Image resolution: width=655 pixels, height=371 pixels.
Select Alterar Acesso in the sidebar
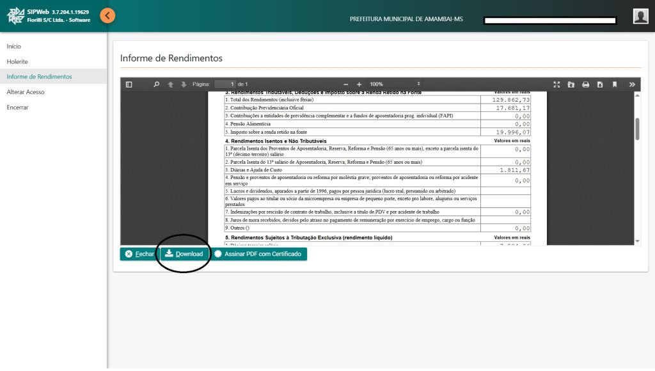coord(26,92)
